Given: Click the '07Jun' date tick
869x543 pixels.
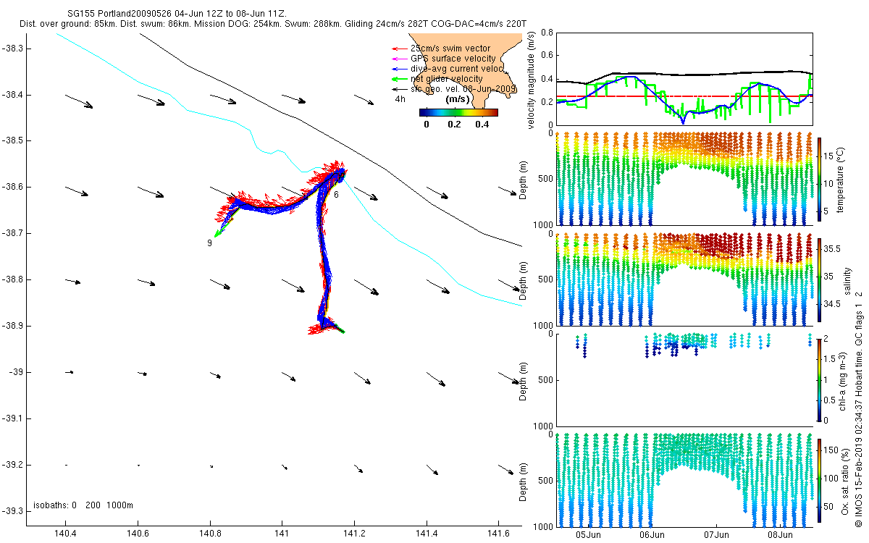Looking at the screenshot, I should point(716,535).
